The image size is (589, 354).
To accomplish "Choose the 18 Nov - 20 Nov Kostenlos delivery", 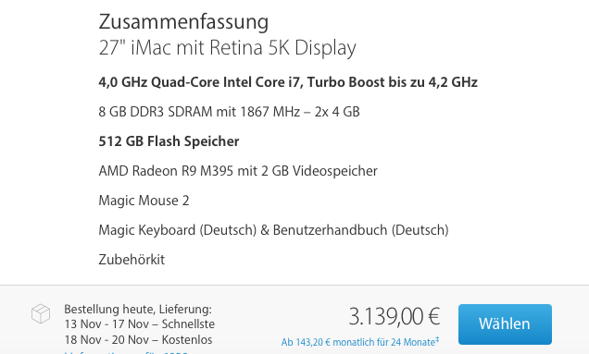I will (138, 340).
